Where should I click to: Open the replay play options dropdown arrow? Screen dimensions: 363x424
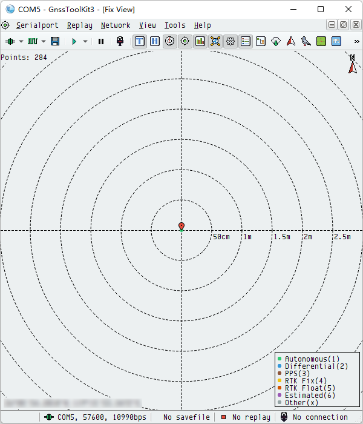[85, 41]
